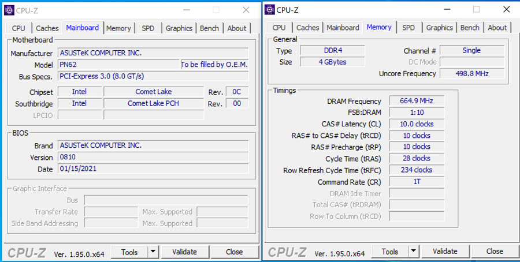Click Channel # value Single
This screenshot has width=520, height=262.
[x=472, y=50]
